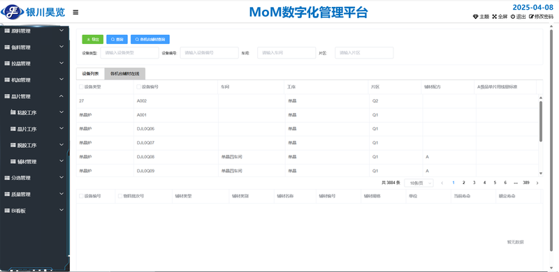This screenshot has height=272, width=559.
Task: Click the 原料管理 sidebar grid icon
Action: click(7, 31)
